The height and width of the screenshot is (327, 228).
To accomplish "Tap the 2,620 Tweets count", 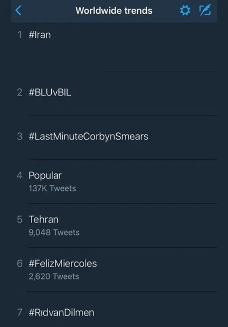I will (x=54, y=276).
